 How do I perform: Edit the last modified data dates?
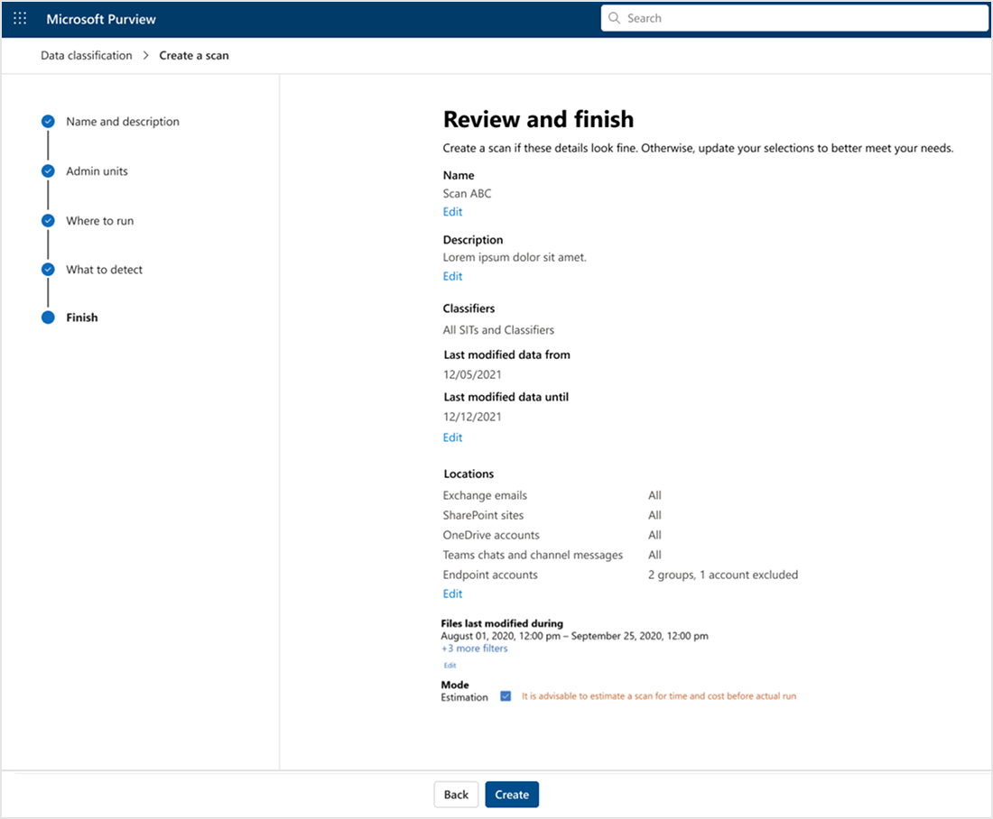(x=453, y=437)
